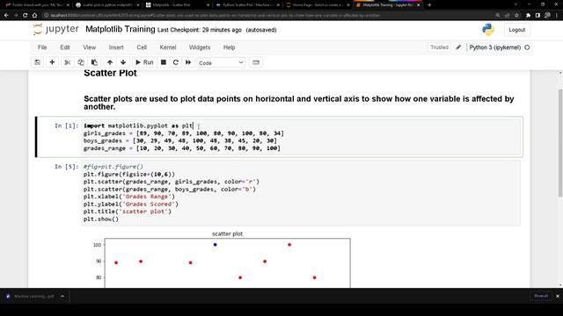Screen dimensions: 563x316
Task: Click the Jupyter logo
Action: (56, 29)
